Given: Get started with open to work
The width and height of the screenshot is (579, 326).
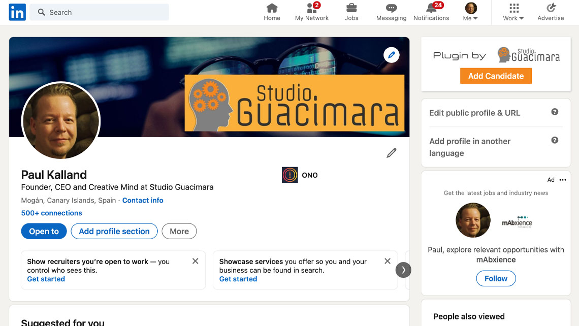Looking at the screenshot, I should 46,279.
